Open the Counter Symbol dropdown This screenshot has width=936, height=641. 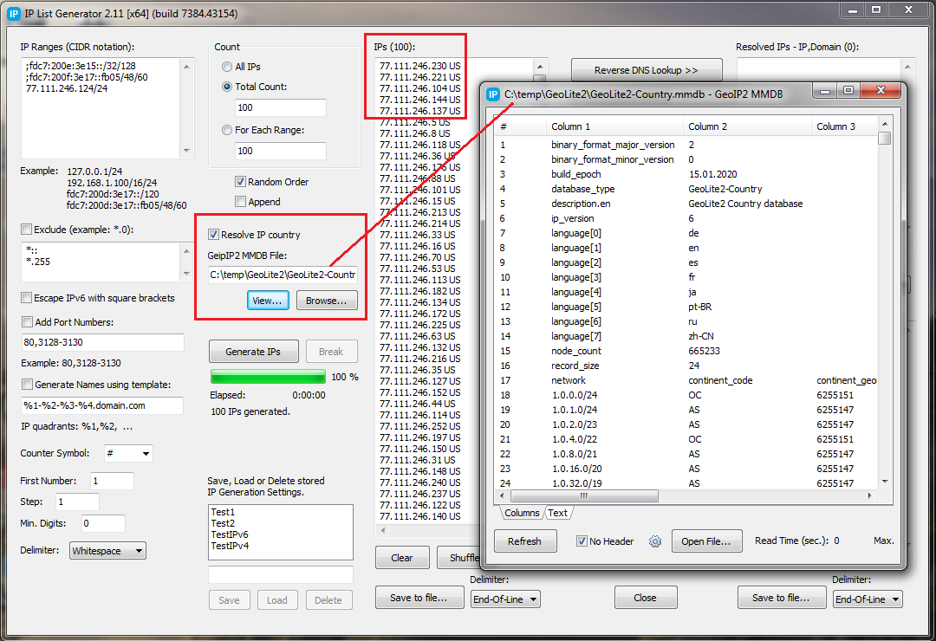(x=128, y=454)
